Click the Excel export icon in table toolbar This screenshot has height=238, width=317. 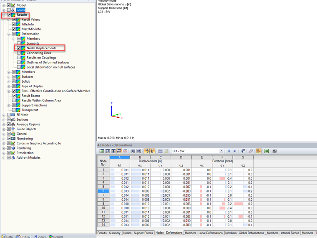click(267, 151)
